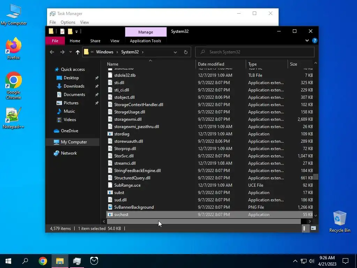
Task: Open the Notepad++ desktop shortcut
Action: (x=14, y=118)
